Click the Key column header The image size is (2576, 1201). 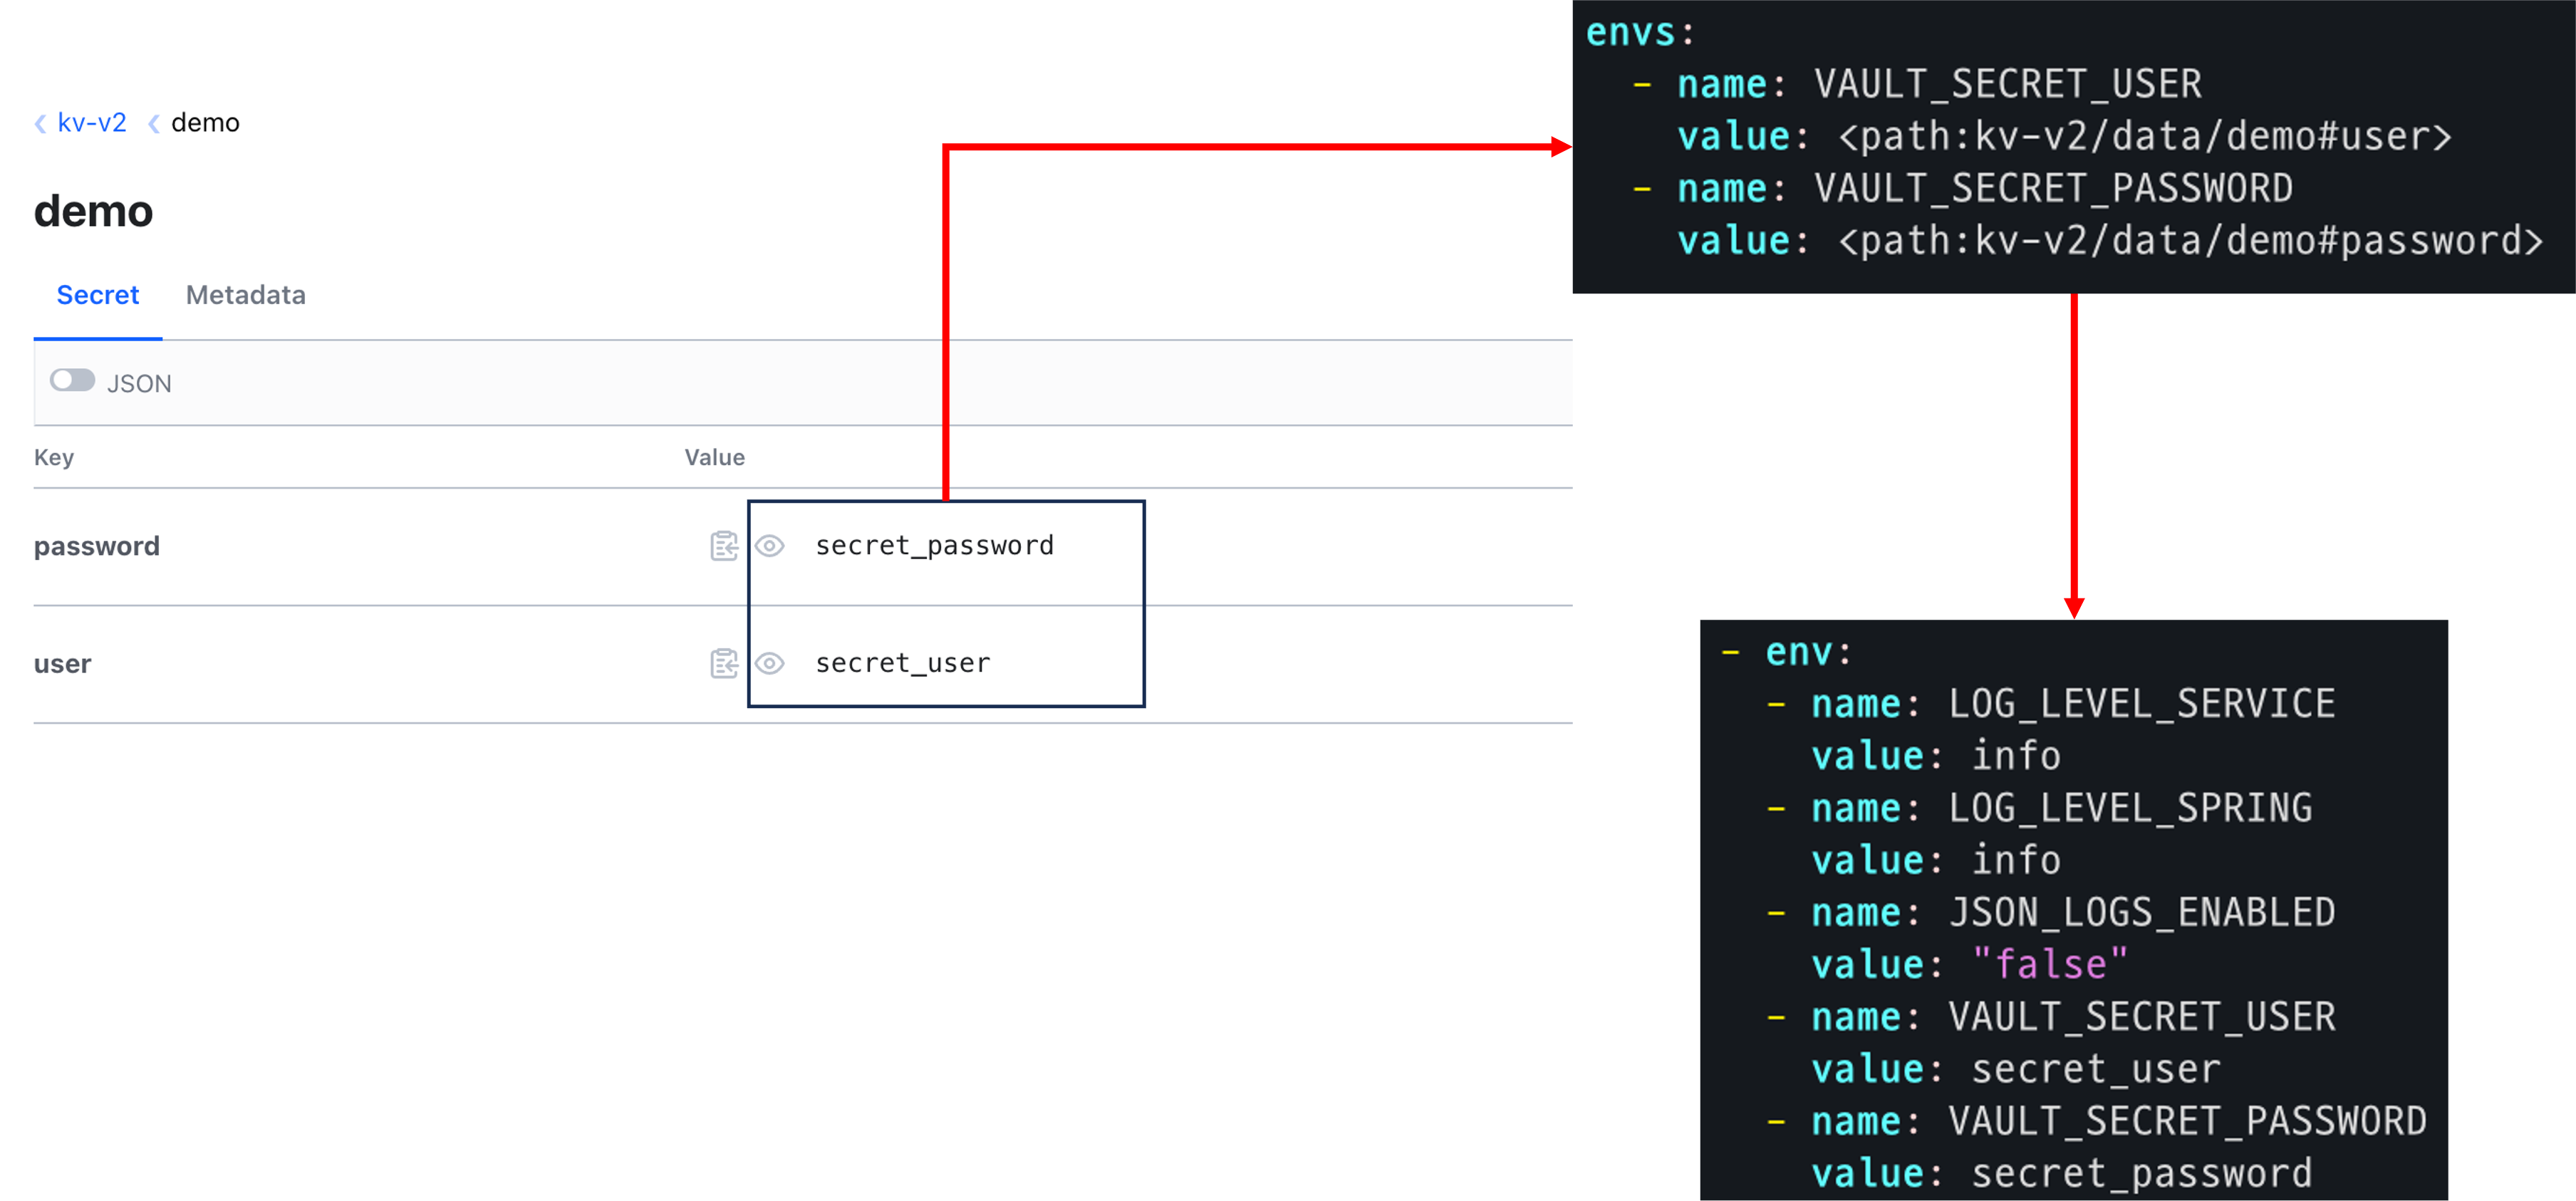(54, 457)
